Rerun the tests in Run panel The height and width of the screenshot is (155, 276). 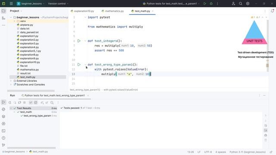click(x=10, y=102)
